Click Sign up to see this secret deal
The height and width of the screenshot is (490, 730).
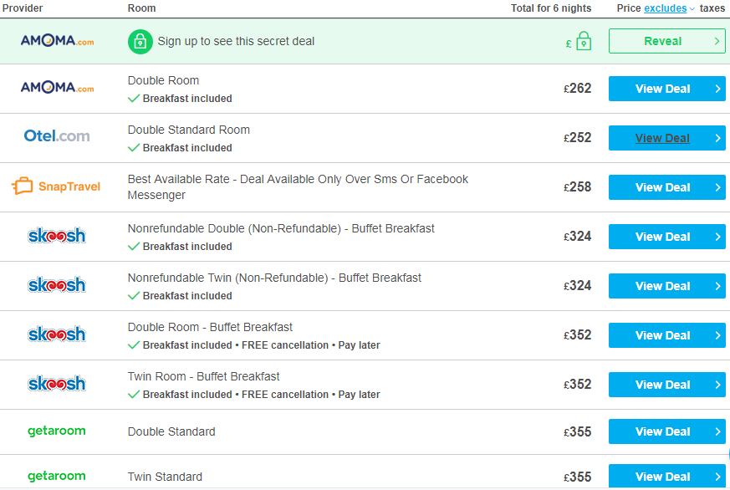[x=236, y=42]
